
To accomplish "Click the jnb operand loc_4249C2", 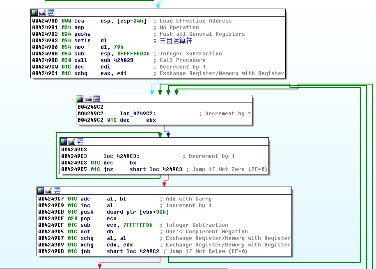I will pyautogui.click(x=142, y=251).
